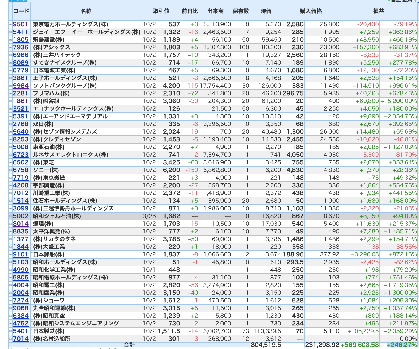This screenshot has height=349, width=419.
Task: Open stock code link 8835
Action: point(21,231)
